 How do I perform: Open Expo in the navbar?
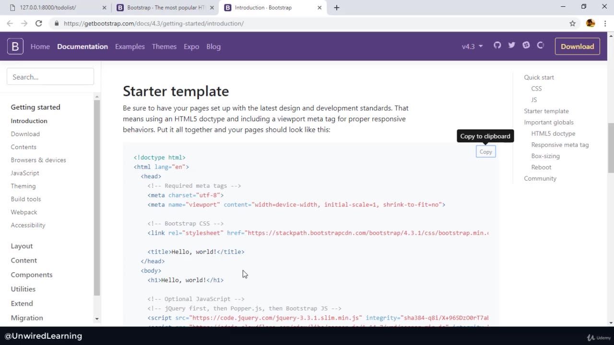[x=191, y=46]
